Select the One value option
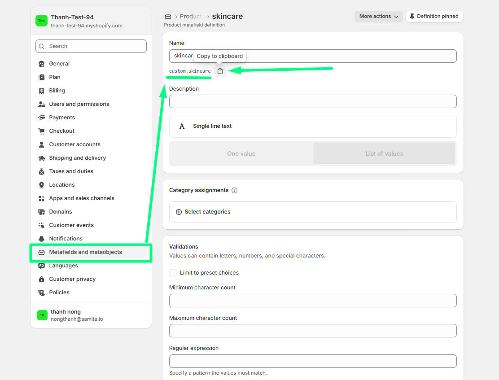This screenshot has height=380, width=499. point(241,153)
